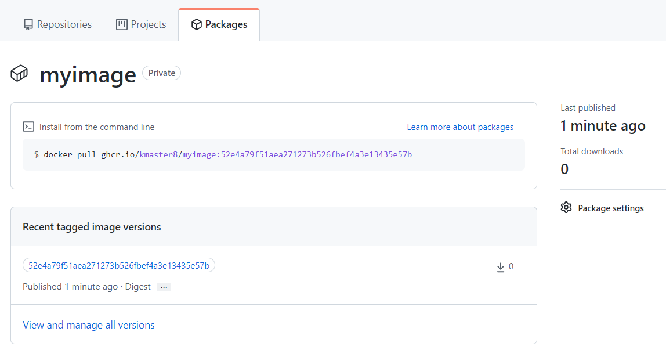Click 'Published 1 minute ago' text
This screenshot has width=666, height=350.
click(70, 287)
